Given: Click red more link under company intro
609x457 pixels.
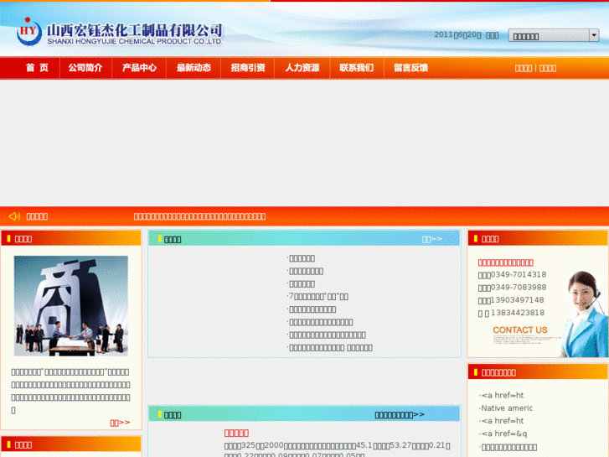Looking at the screenshot, I should (x=120, y=423).
